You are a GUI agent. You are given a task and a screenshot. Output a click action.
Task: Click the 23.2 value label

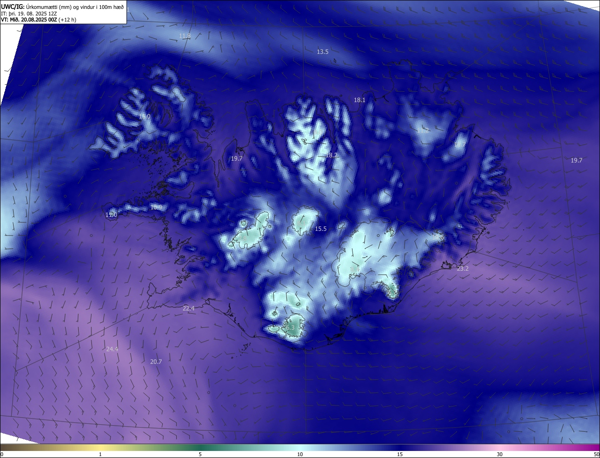tap(463, 269)
